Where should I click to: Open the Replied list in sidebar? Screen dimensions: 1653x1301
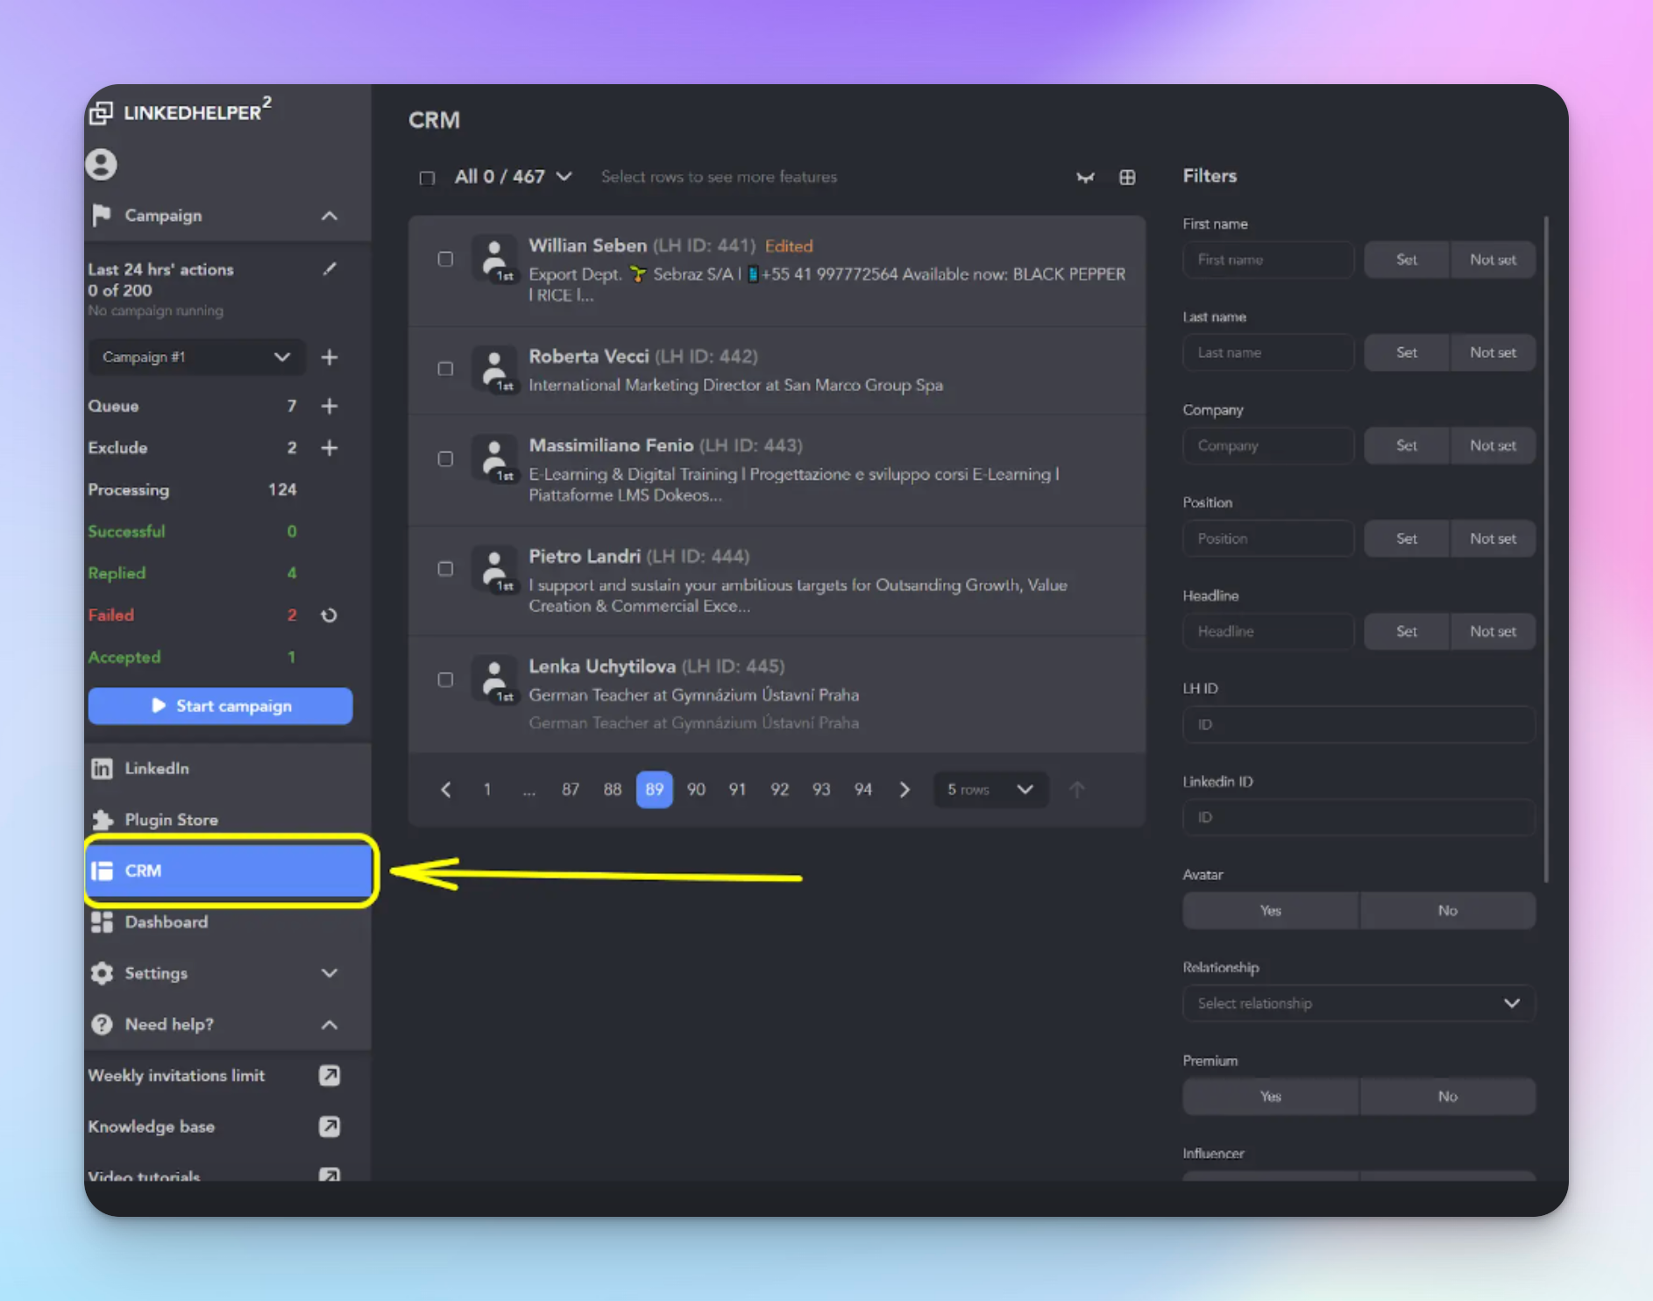tap(193, 573)
